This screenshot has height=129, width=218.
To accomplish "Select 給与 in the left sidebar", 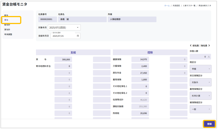I will (6, 15).
